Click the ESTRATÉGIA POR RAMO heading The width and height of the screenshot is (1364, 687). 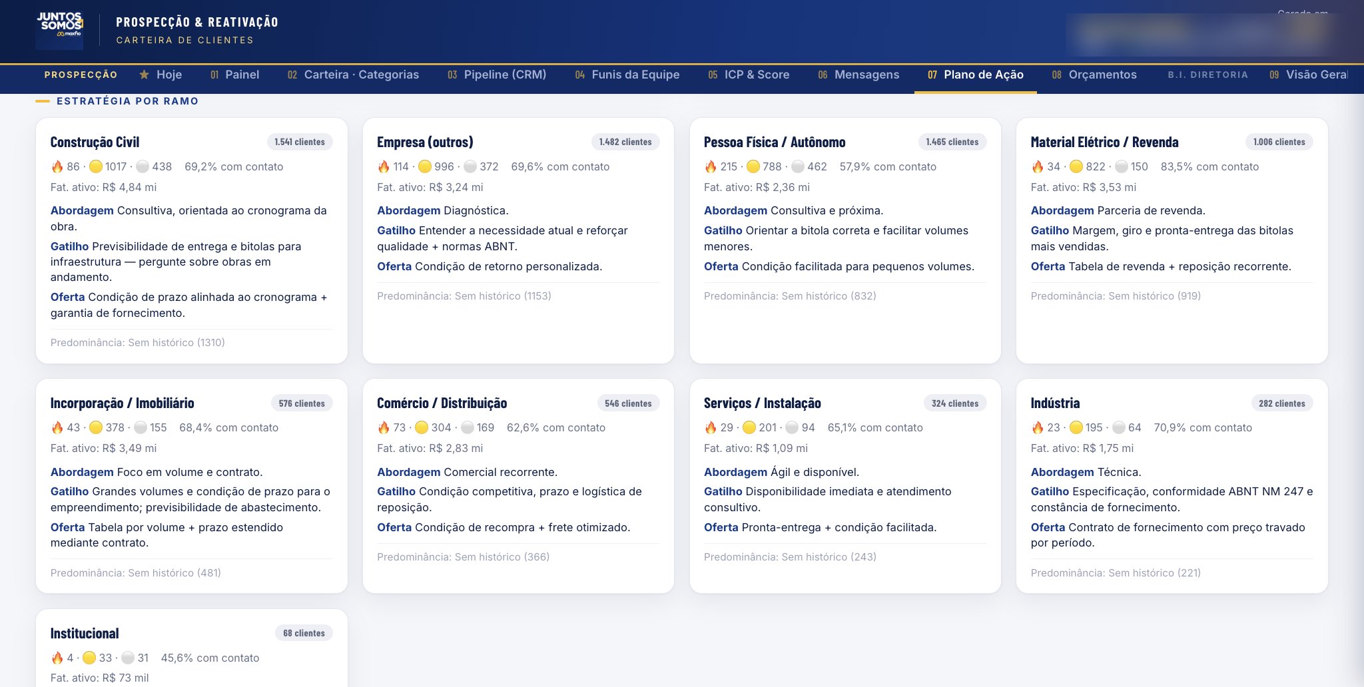(x=127, y=101)
